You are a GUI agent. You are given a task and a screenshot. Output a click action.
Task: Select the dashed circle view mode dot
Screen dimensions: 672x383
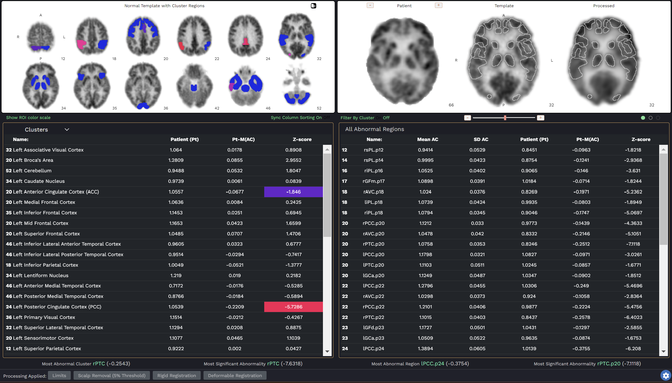(658, 118)
